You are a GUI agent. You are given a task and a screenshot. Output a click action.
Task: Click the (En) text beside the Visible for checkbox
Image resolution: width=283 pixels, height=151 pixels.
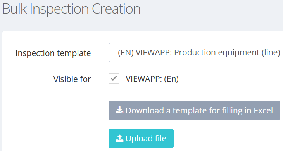coord(171,79)
